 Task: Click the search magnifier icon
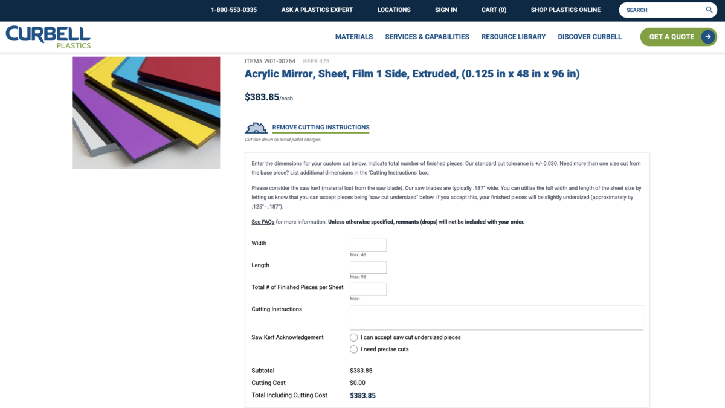(x=709, y=10)
